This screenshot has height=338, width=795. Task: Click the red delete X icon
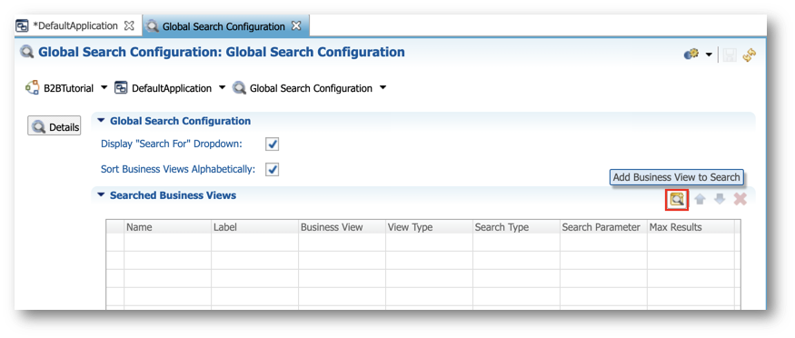[740, 199]
